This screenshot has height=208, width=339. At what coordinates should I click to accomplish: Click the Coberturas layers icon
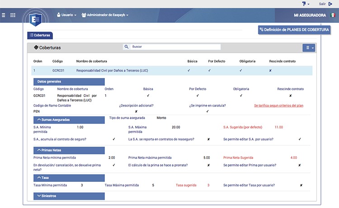tap(36, 47)
